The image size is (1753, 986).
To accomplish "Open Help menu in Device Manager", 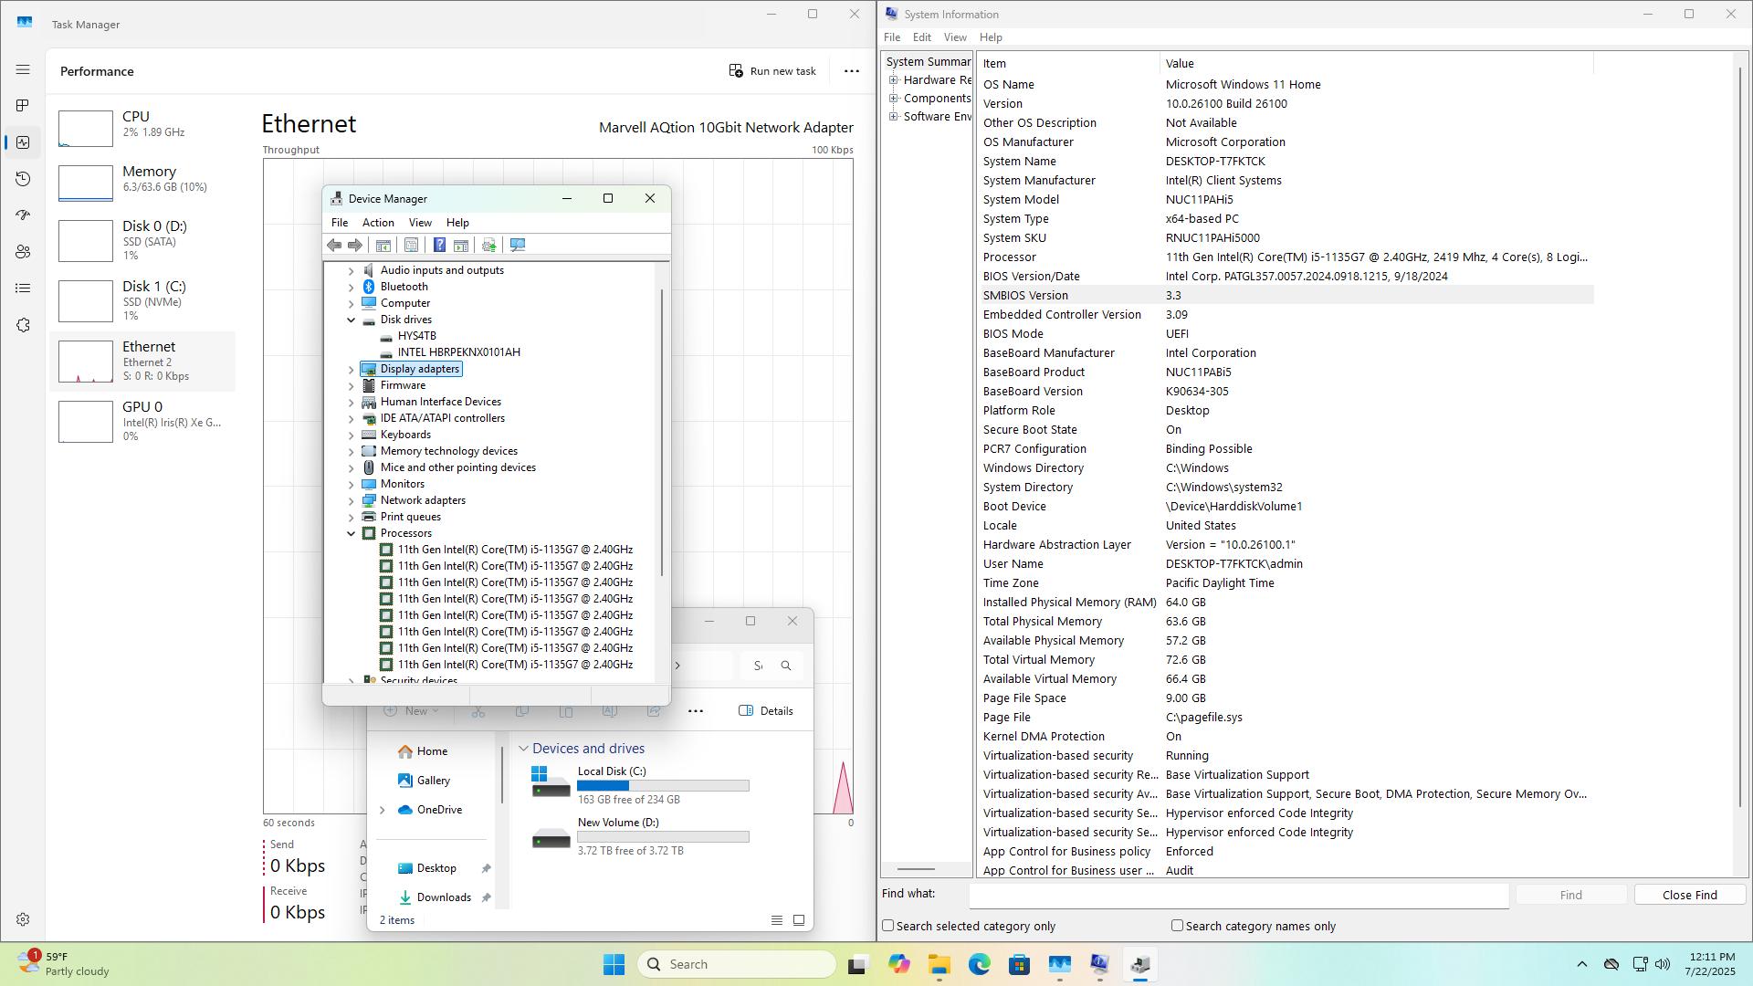I will pos(457,223).
